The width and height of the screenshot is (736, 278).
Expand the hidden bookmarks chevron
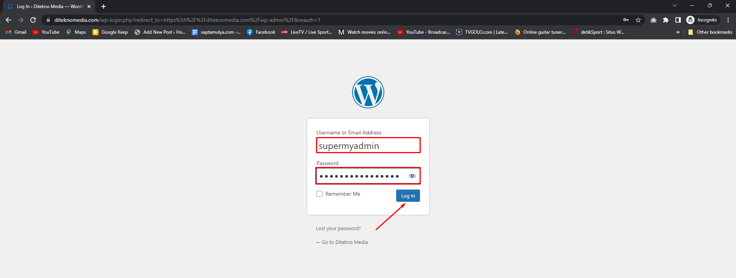point(678,32)
